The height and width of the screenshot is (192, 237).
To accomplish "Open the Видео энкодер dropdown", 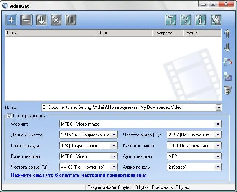I will click(x=114, y=156).
